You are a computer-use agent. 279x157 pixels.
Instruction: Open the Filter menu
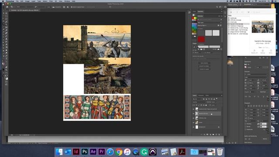pos(51,1)
